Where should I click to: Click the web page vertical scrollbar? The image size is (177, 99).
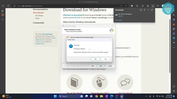coord(170,46)
